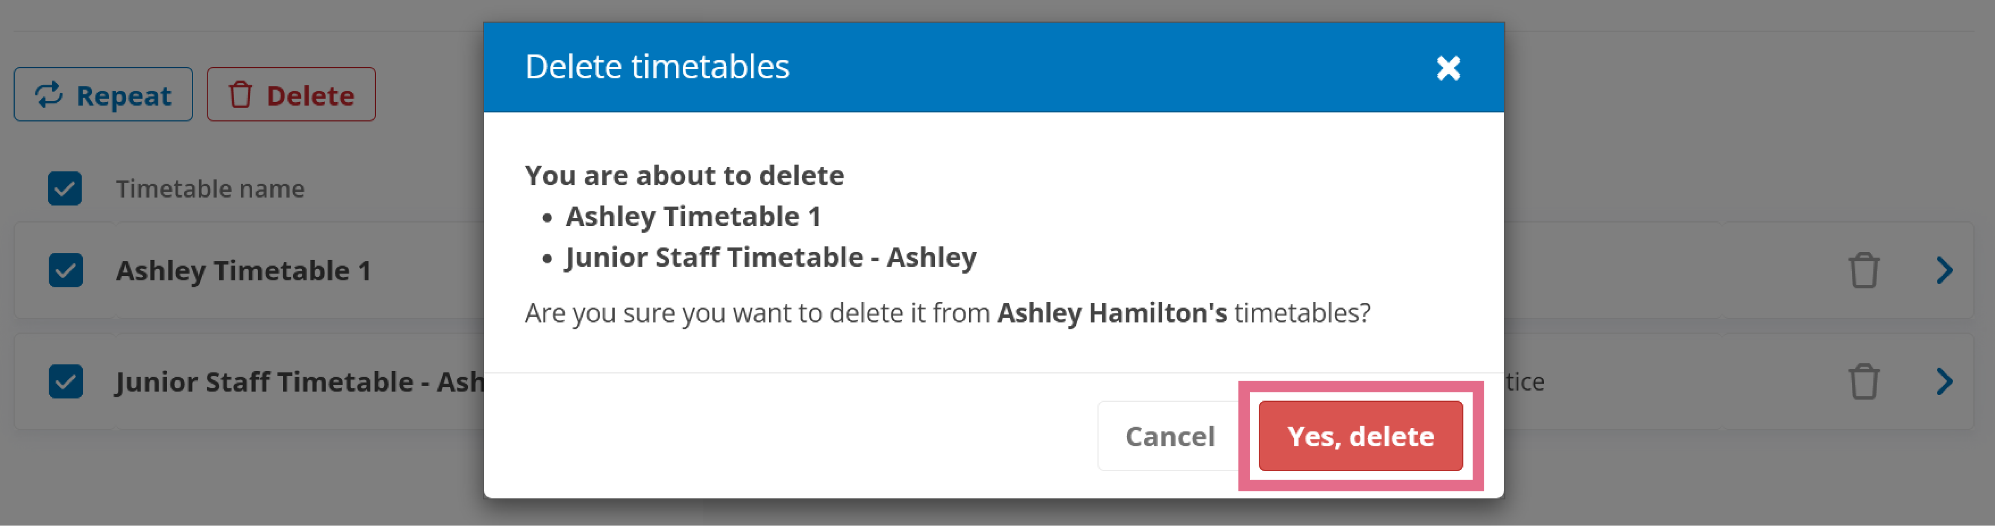Screen dimensions: 1995x526
Task: Click the red Delete toolbar button
Action: click(291, 94)
